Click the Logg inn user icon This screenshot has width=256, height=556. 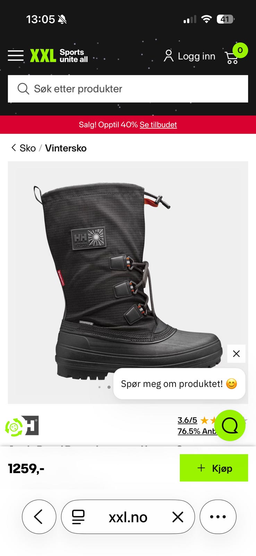169,56
